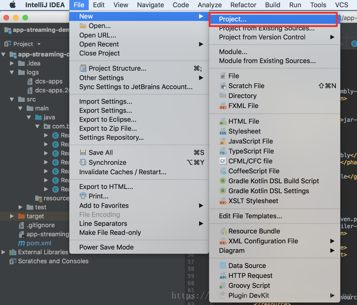Click the Print printer icon
The width and height of the screenshot is (357, 305).
tap(83, 196)
